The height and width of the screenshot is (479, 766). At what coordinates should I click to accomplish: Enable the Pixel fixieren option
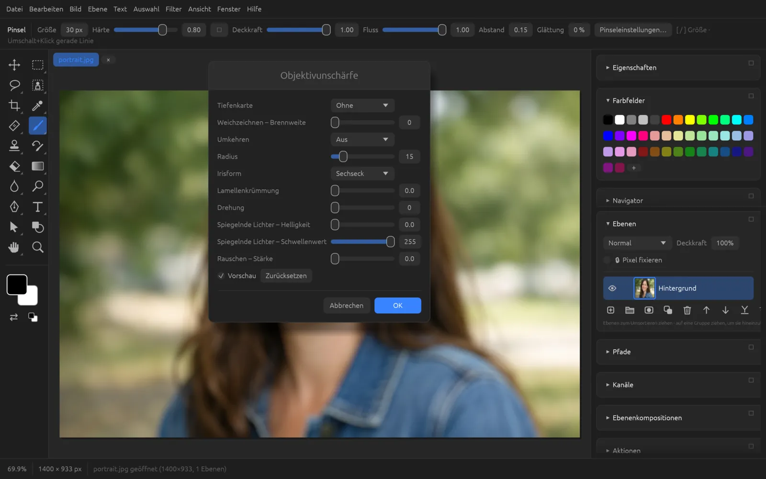point(607,260)
